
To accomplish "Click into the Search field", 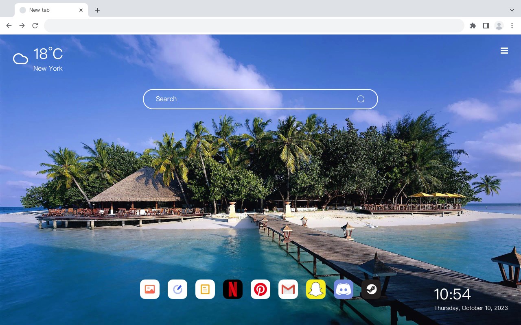I will point(260,99).
